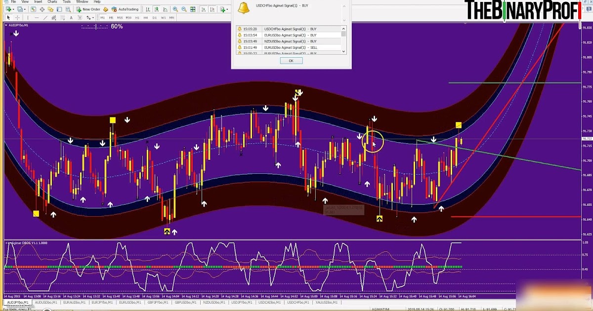Select the cursor arrow tool

(8, 18)
